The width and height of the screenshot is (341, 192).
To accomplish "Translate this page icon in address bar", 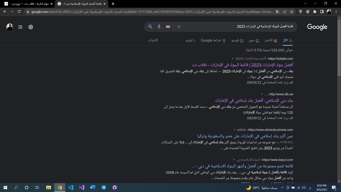I will (277, 12).
